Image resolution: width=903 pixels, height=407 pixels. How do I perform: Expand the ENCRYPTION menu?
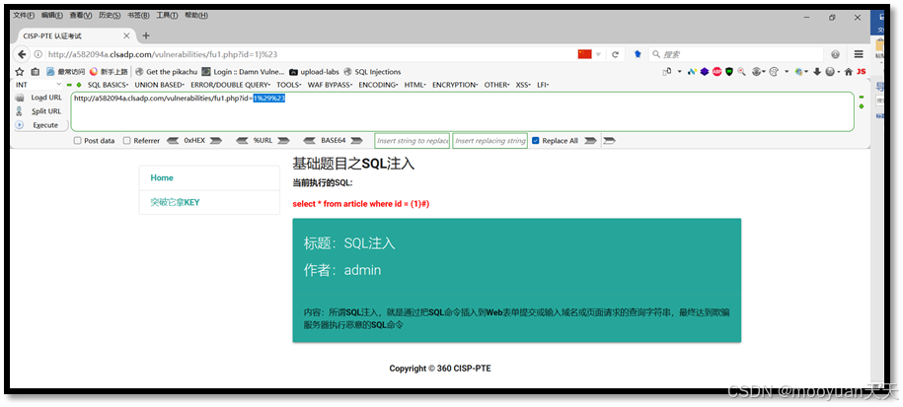(456, 85)
